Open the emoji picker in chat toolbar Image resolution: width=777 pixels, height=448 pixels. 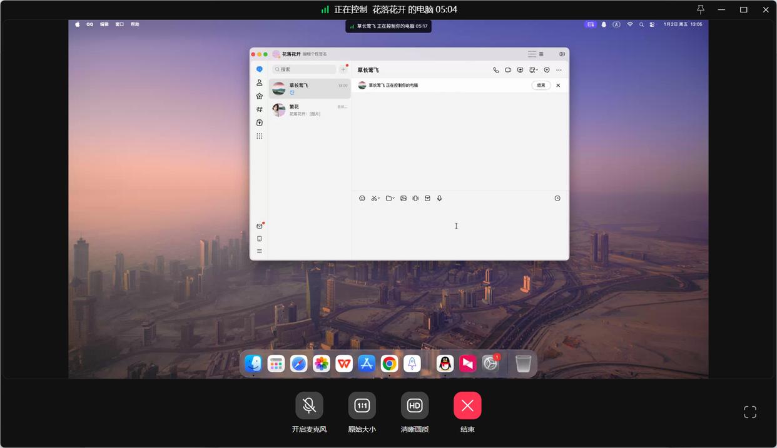click(x=362, y=198)
